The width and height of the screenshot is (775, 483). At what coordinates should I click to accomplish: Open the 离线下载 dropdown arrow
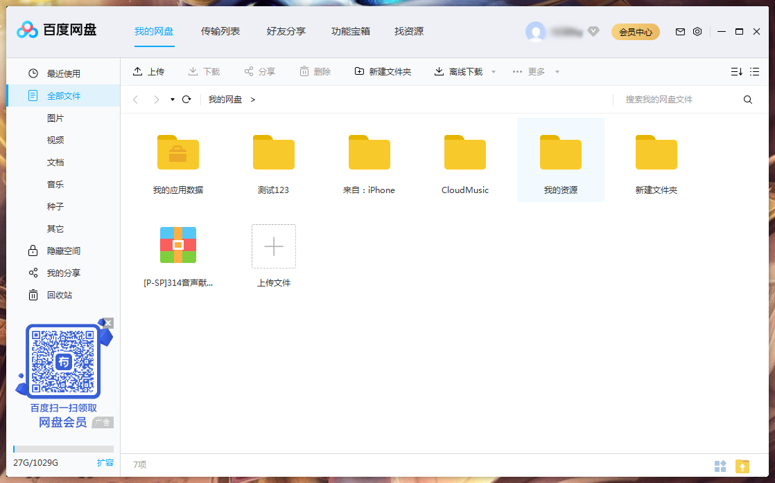click(493, 71)
